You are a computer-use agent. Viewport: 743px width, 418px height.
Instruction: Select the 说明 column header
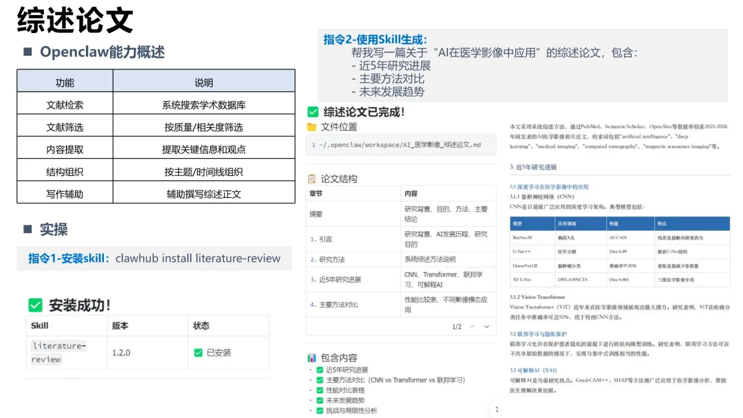click(204, 81)
